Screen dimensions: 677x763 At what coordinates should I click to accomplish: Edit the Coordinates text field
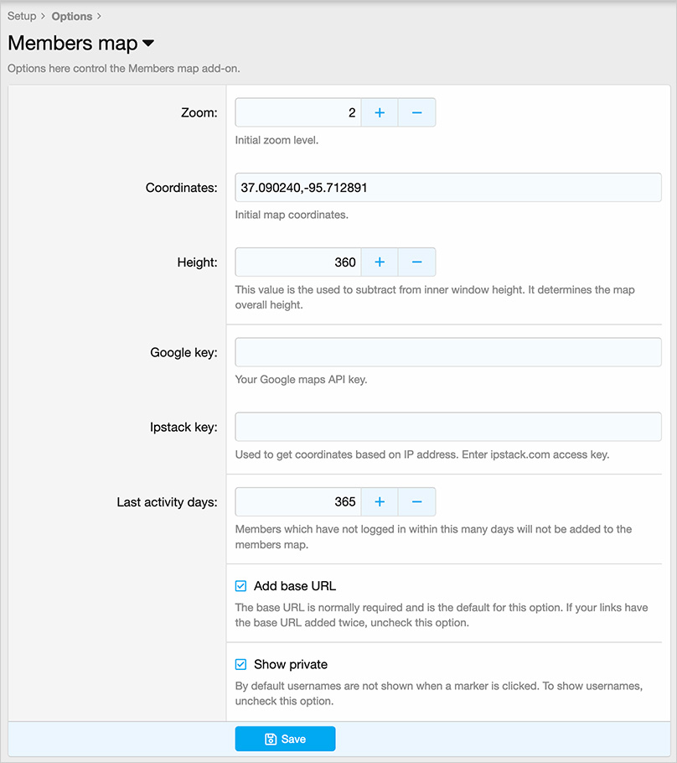pos(448,188)
